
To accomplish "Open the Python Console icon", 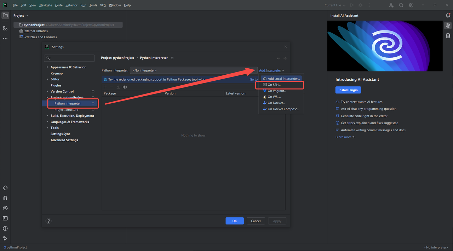I will click(5, 188).
